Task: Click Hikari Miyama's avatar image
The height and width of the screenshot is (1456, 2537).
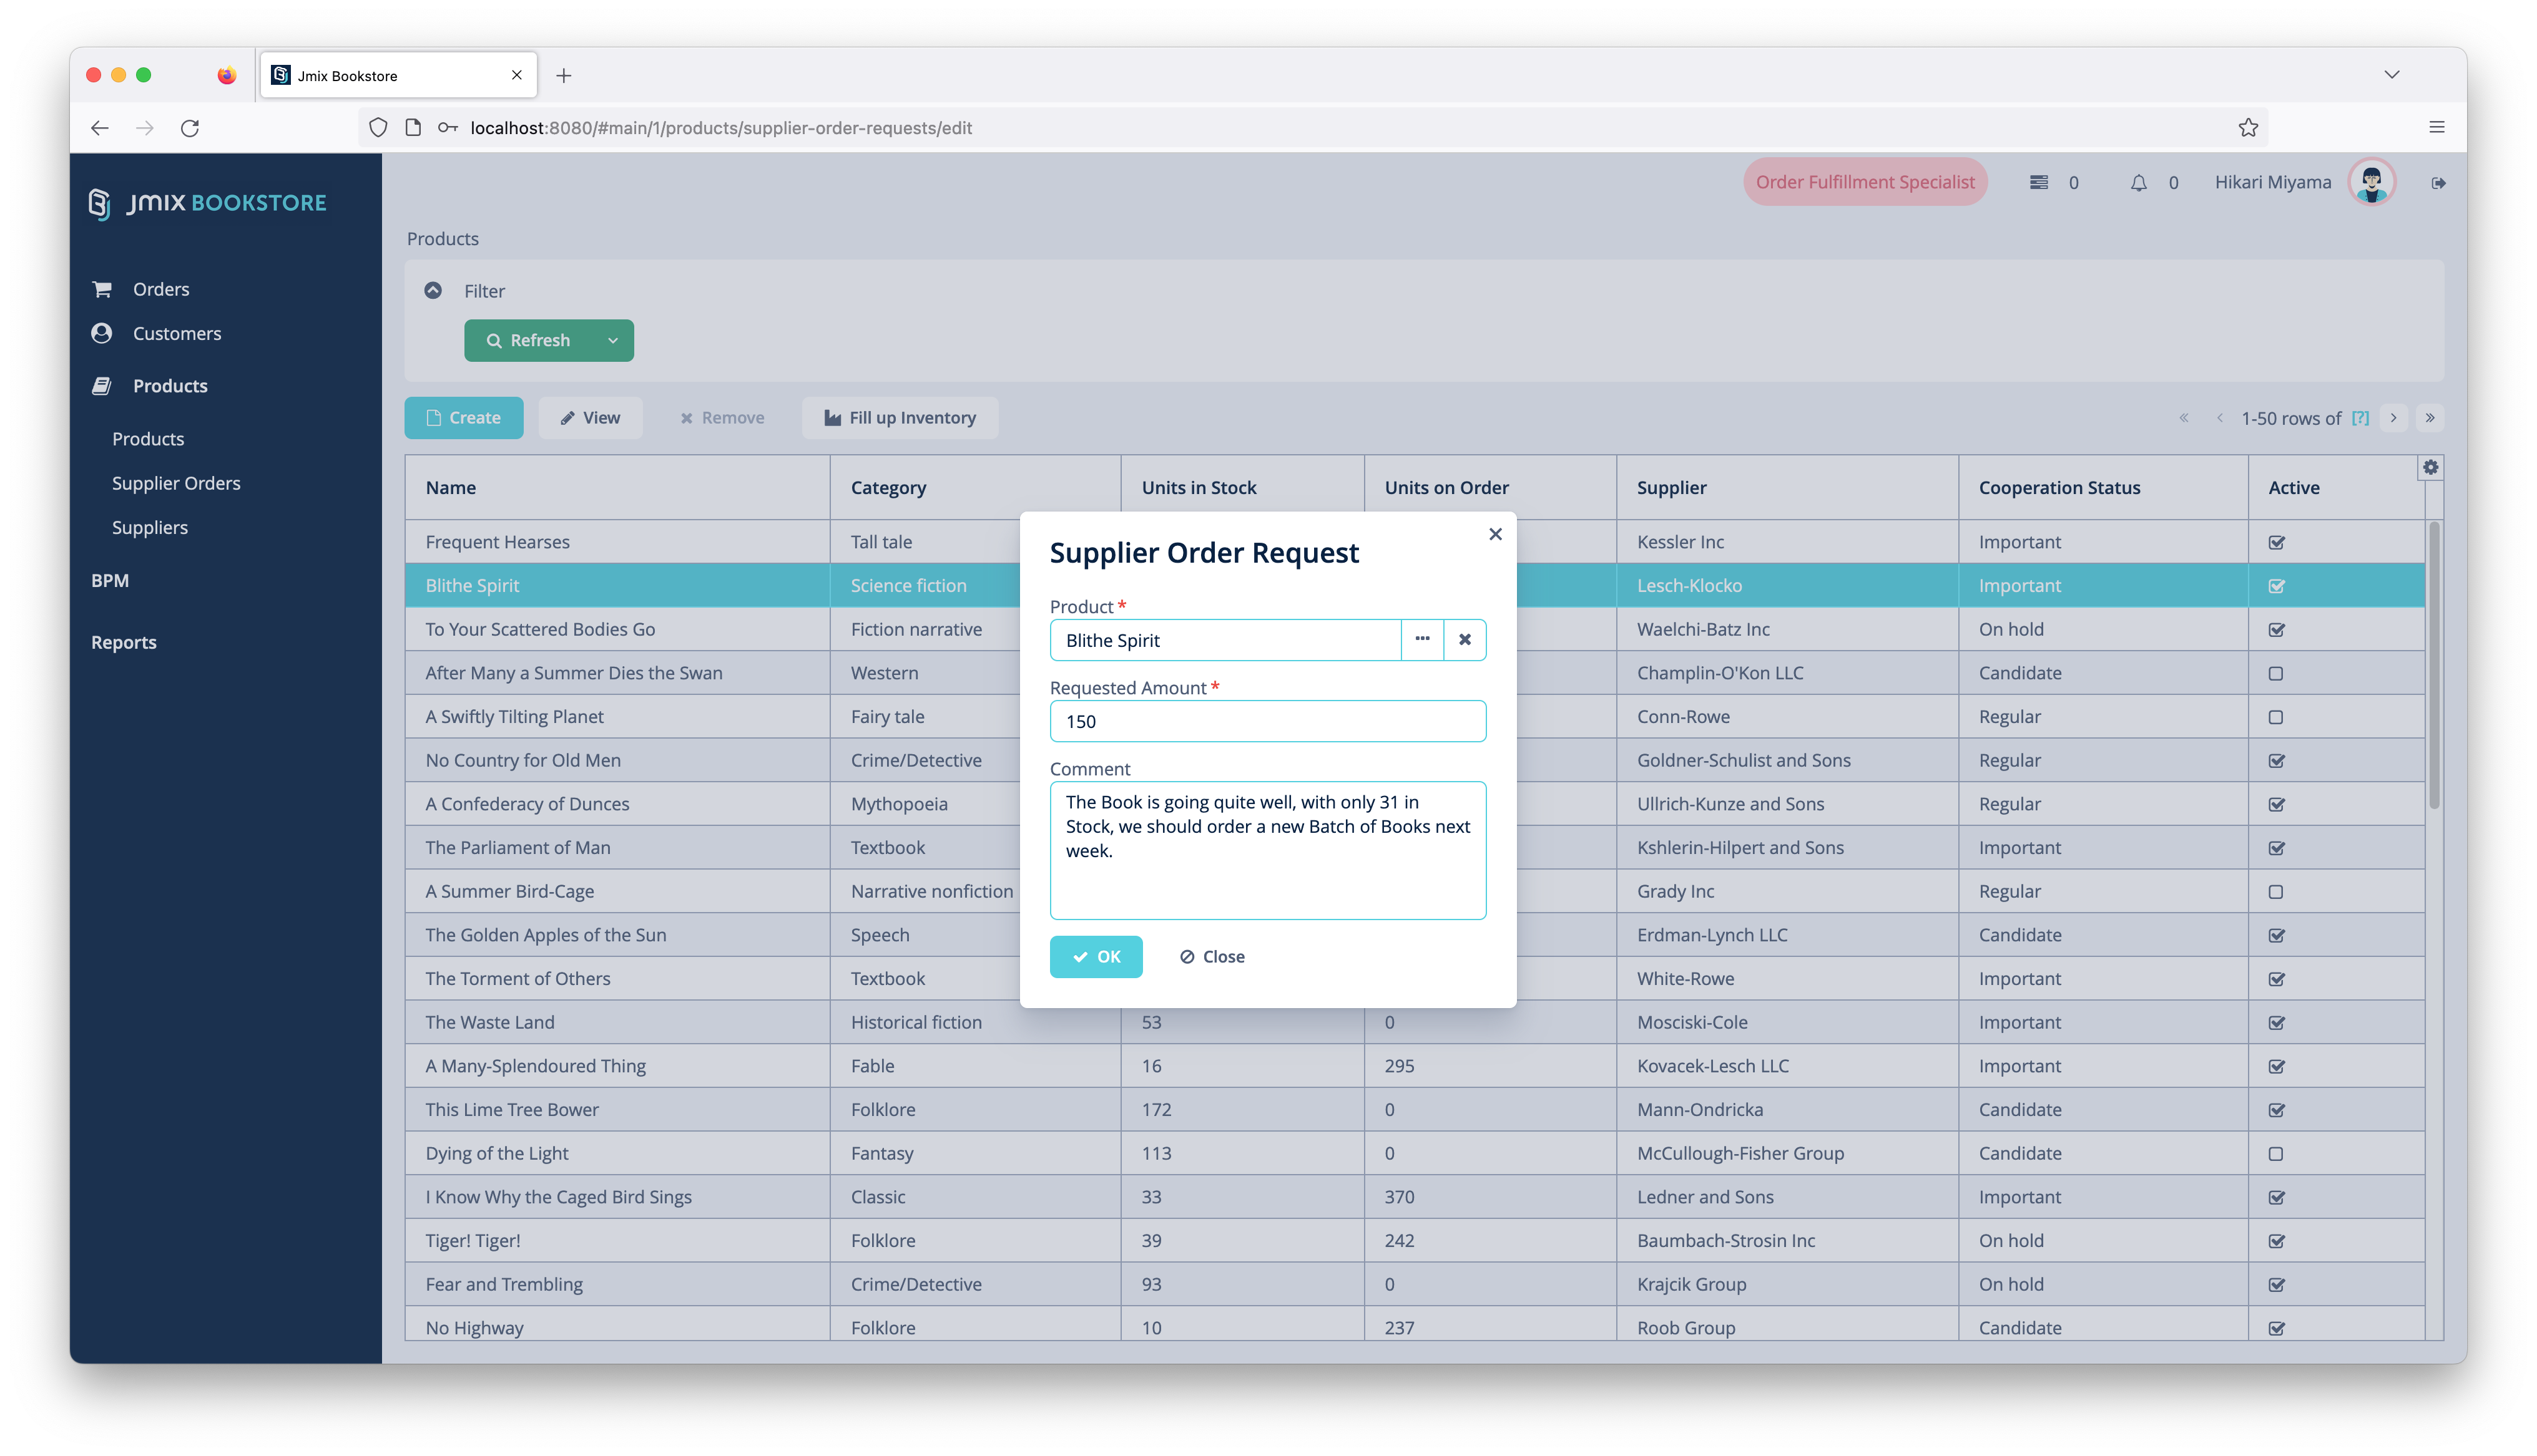Action: [x=2371, y=183]
